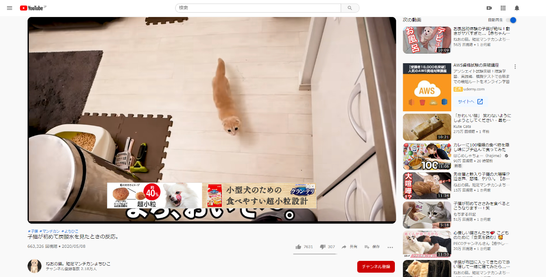
Task: Open title 先住猫と新入り子猫の大喧嘩
Action: 482,177
